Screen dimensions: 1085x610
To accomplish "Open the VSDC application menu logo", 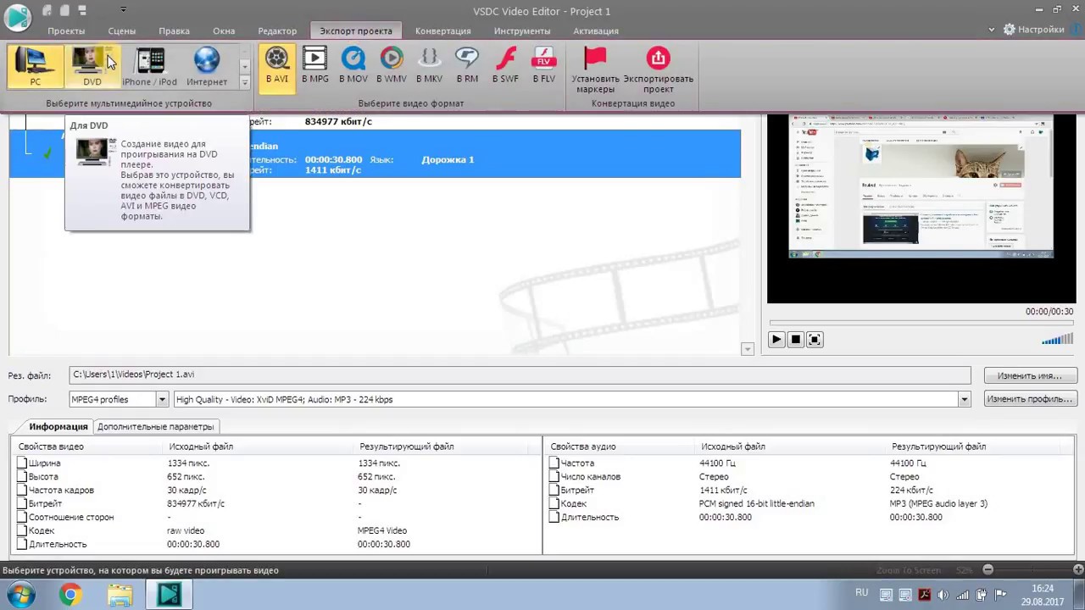I will 17,16.
